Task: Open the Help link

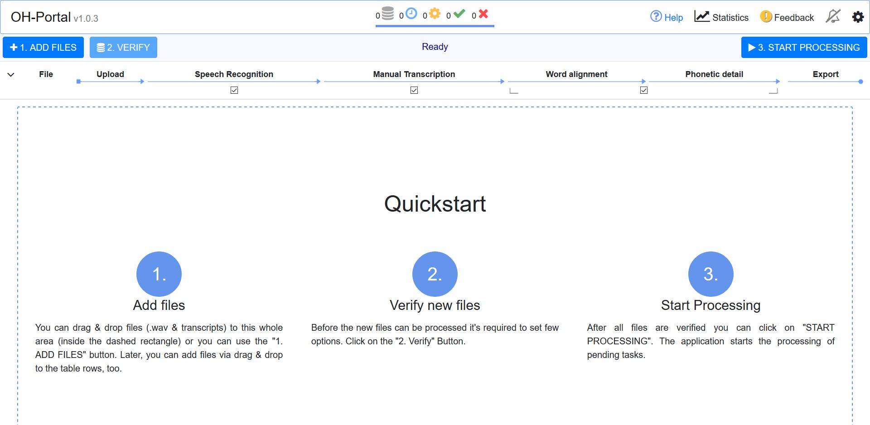Action: (667, 17)
